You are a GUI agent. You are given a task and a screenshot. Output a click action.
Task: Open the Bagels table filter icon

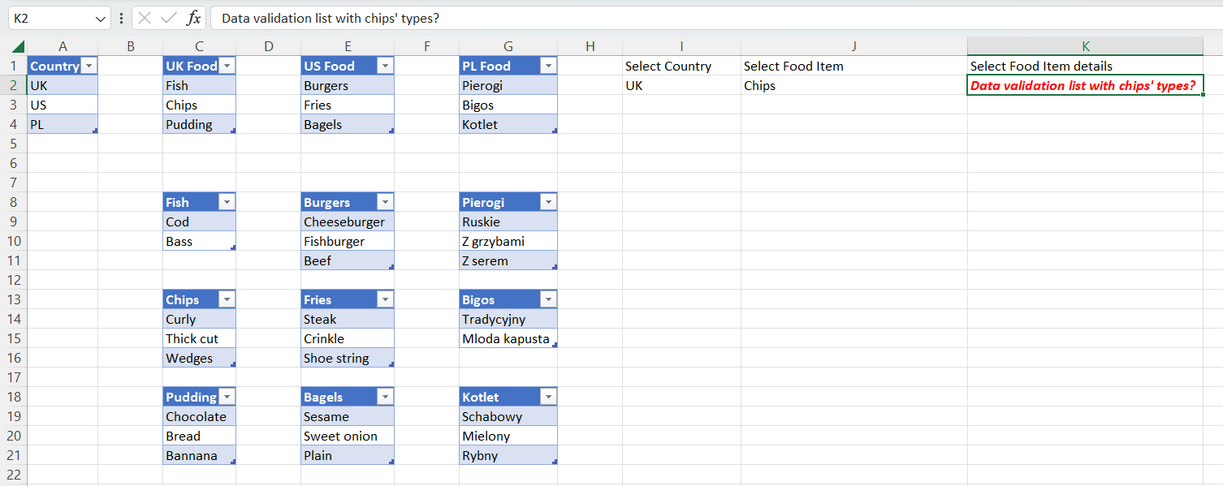coord(384,396)
